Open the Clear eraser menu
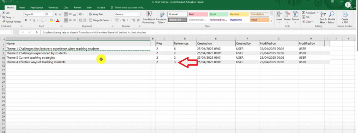The width and height of the screenshot is (358, 133). 307,22
